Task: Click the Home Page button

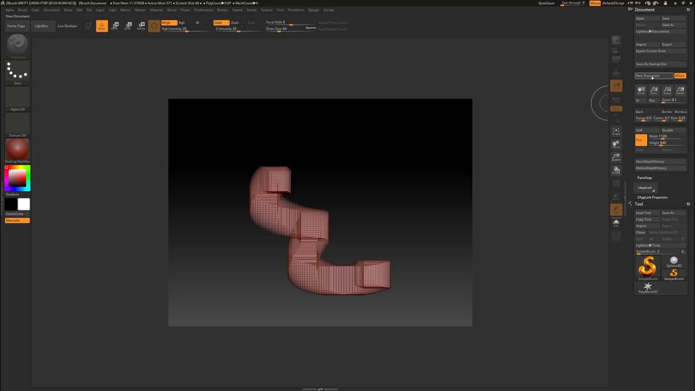Action: (16, 26)
